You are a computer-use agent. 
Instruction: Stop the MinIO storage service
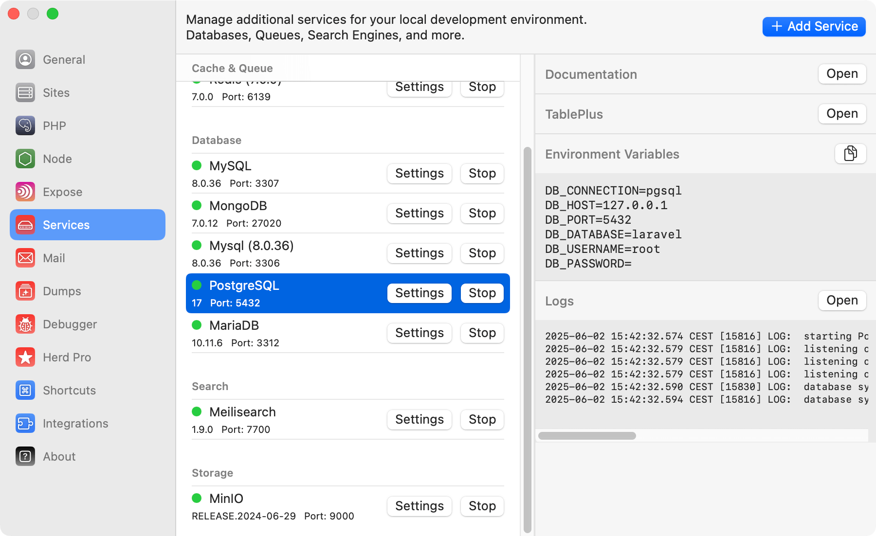[x=481, y=506]
